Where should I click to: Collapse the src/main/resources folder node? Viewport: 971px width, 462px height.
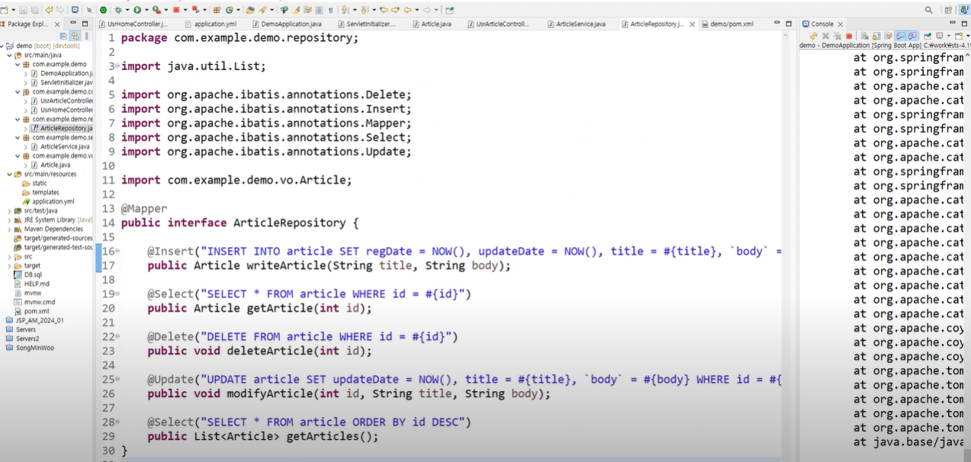tap(9, 174)
